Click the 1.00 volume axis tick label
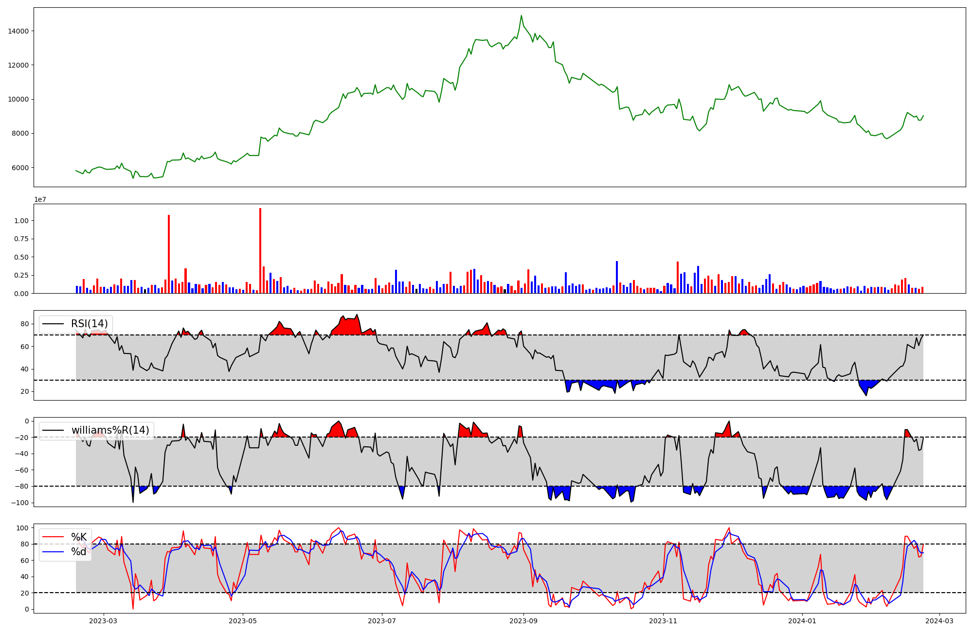This screenshot has height=632, width=973. click(x=21, y=221)
